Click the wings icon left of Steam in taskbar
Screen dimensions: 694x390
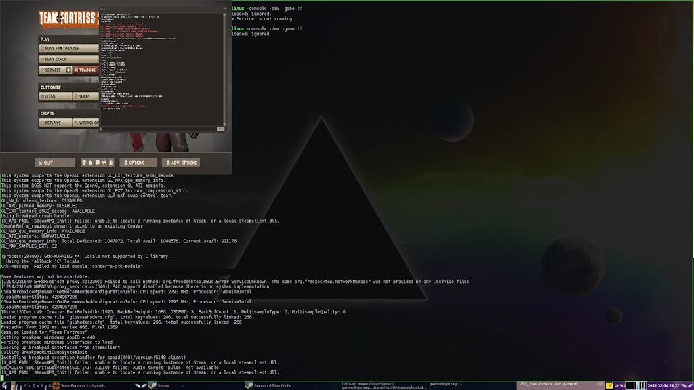141,385
